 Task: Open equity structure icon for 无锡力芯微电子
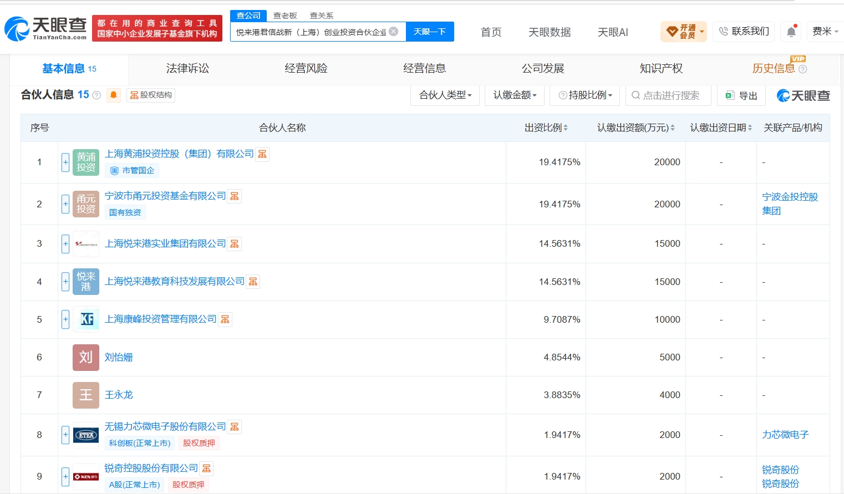click(235, 427)
